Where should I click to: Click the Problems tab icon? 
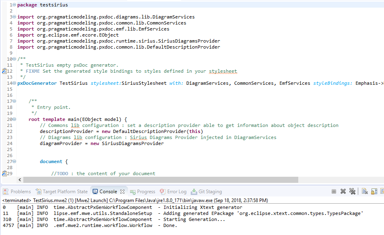pyautogui.click(x=6, y=192)
